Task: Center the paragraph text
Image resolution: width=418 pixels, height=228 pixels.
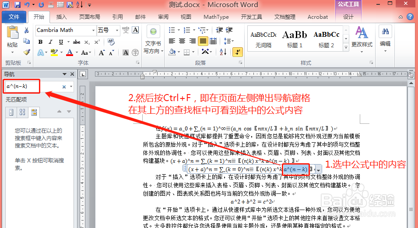Action: (x=183, y=41)
